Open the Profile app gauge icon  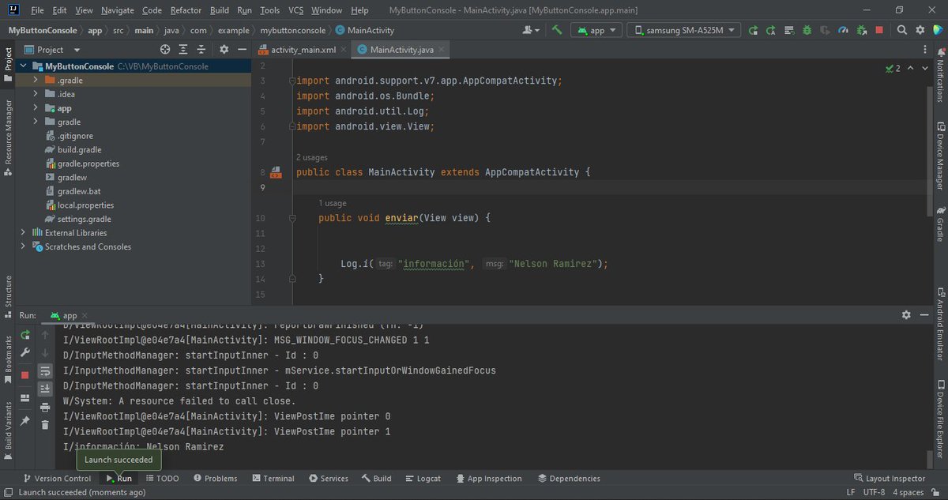click(843, 30)
